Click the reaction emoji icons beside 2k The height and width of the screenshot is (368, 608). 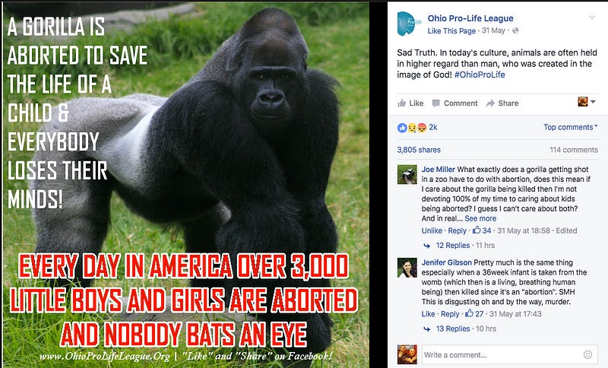(412, 128)
